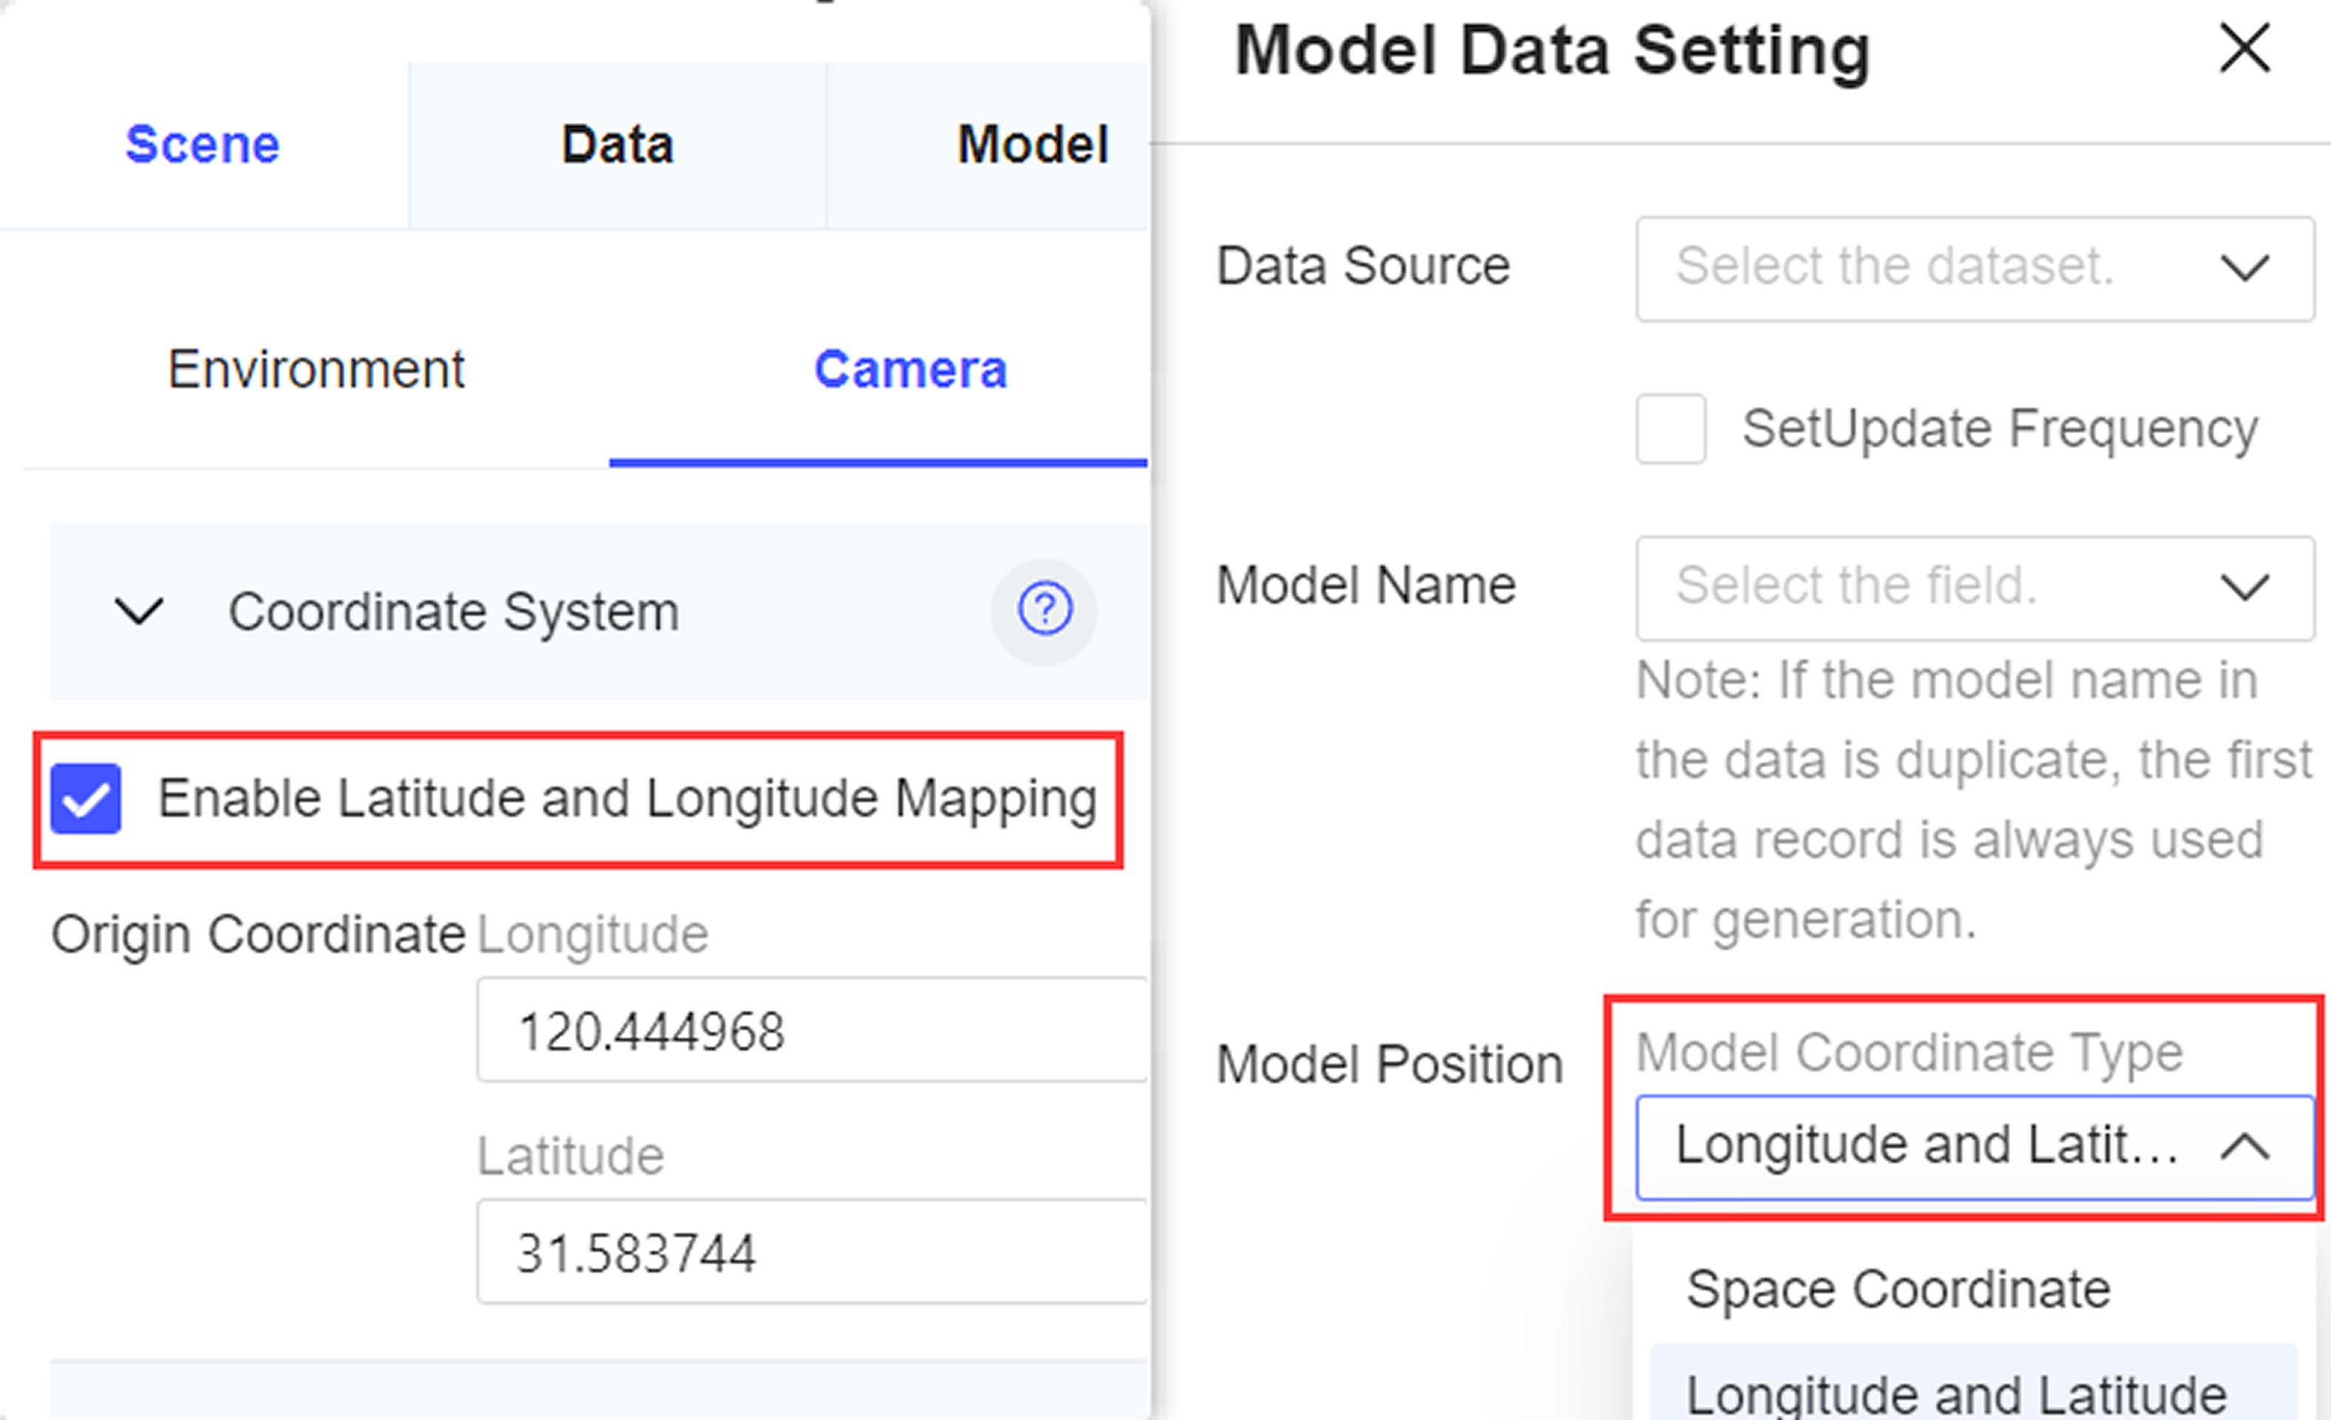Uncheck Enable Latitude and Longitude Mapping
This screenshot has height=1420, width=2331.
point(86,799)
